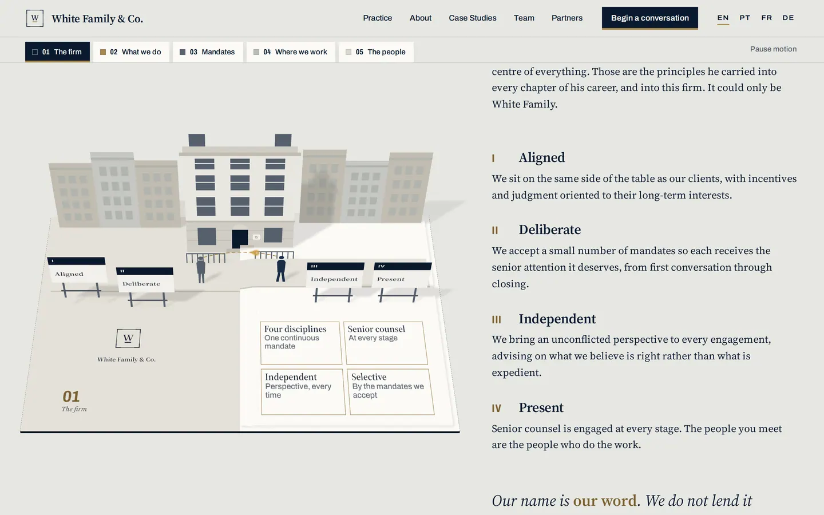Switch language to DE

click(788, 18)
